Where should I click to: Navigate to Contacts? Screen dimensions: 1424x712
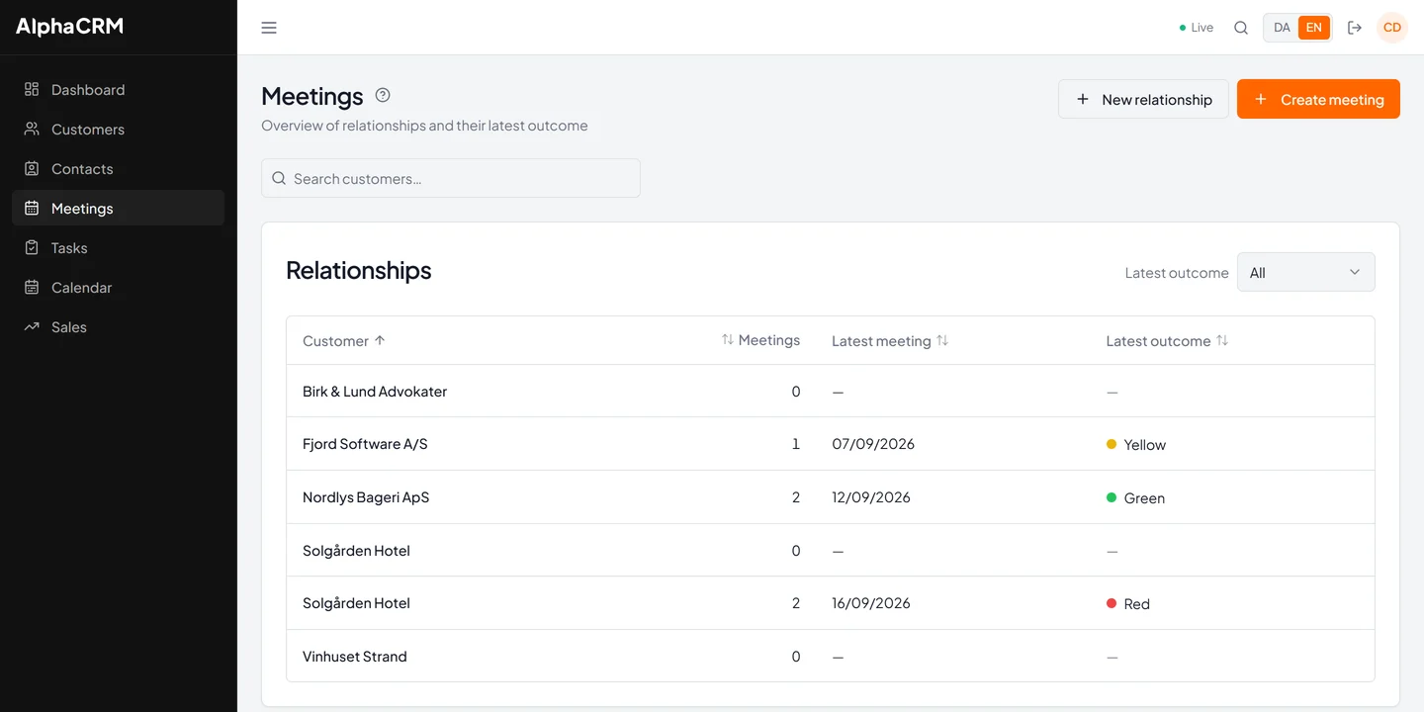coord(118,169)
